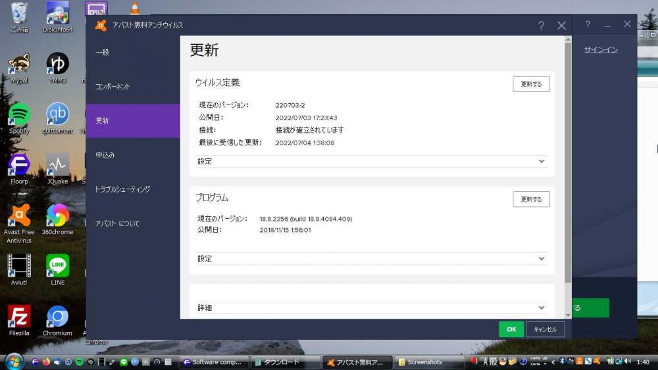Click 更新する for ウイルス定義
The image size is (658, 370).
[531, 84]
